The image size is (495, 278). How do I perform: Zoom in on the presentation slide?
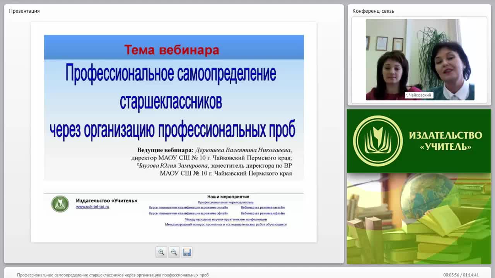(x=161, y=252)
